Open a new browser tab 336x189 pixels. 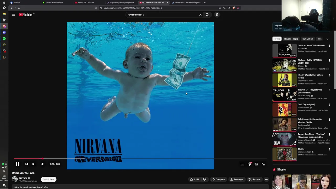pyautogui.click(x=205, y=3)
